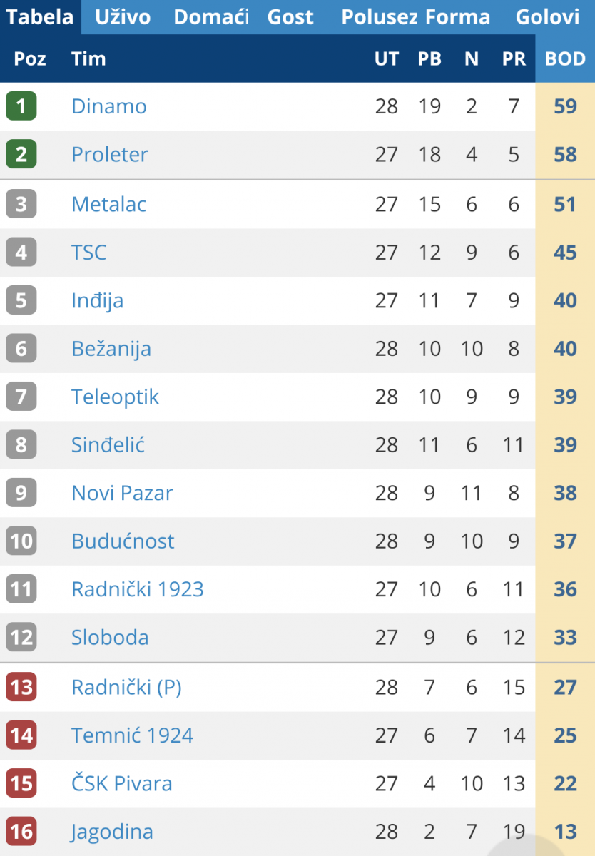Image resolution: width=595 pixels, height=856 pixels.
Task: Open the Dinamo team link
Action: 109,106
